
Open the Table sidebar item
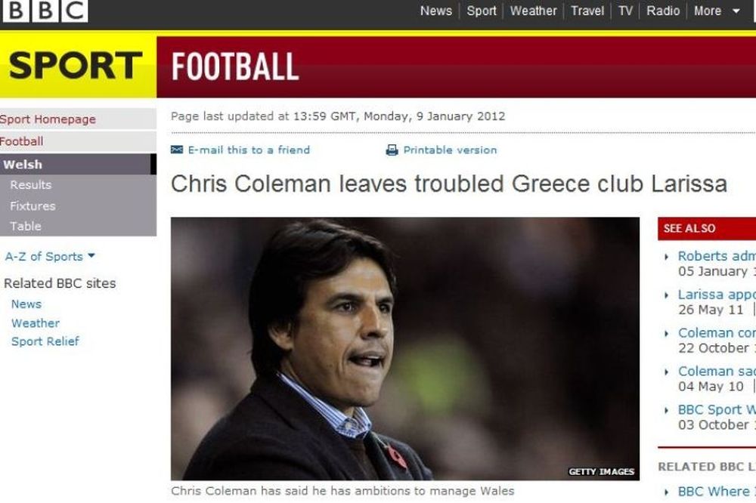coord(26,226)
